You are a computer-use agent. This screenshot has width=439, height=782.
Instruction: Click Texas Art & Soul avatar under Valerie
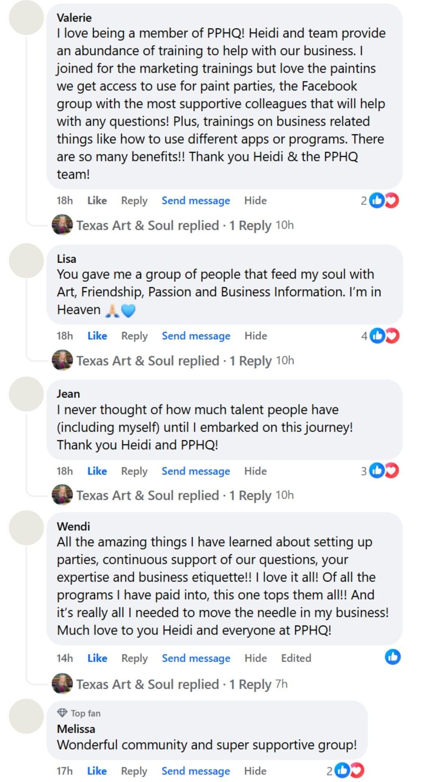pyautogui.click(x=62, y=225)
